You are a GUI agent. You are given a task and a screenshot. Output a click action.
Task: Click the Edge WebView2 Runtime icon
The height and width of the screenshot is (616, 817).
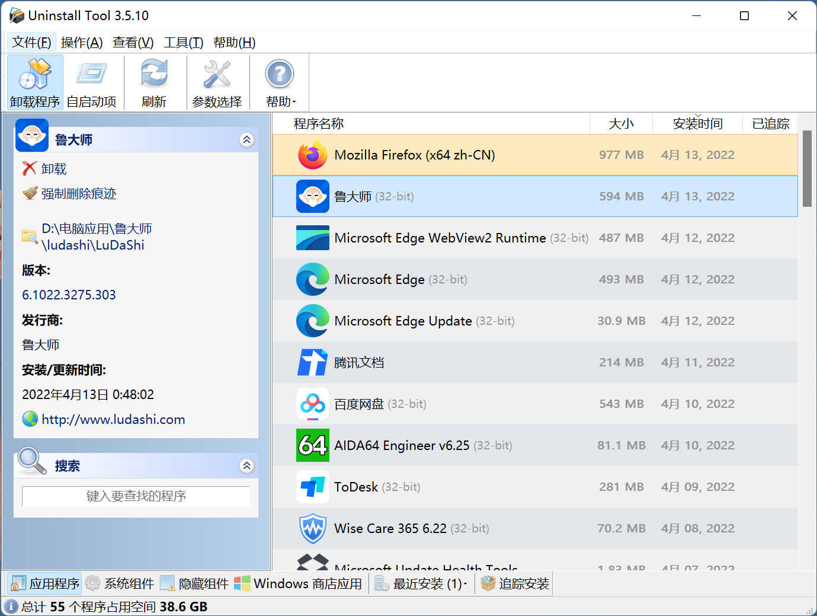[x=313, y=238]
